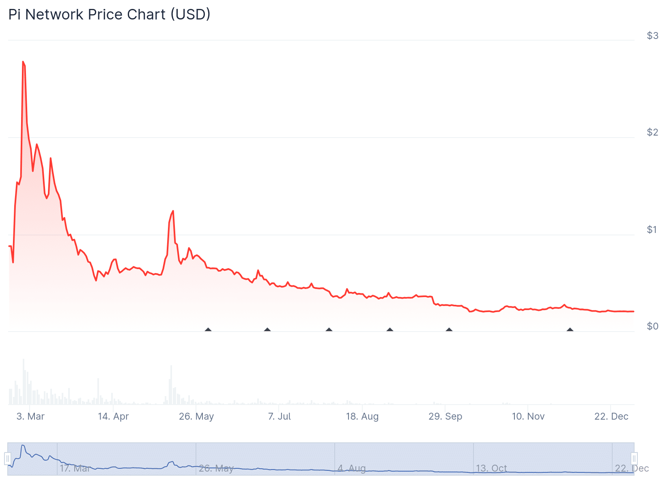This screenshot has height=487, width=667.
Task: Click the 13. Oct label in the navigator
Action: 491,468
